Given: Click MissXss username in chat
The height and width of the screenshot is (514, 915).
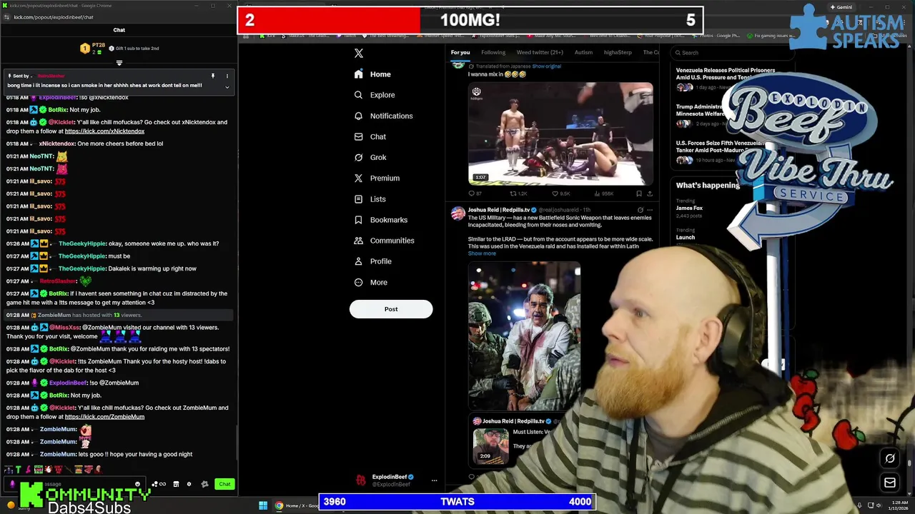Looking at the screenshot, I should 64,328.
